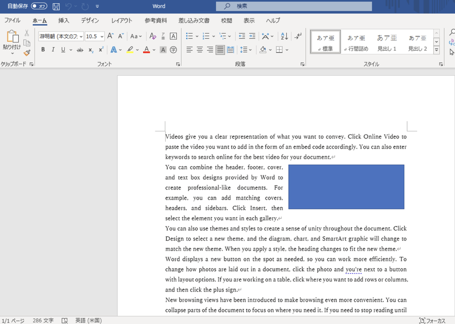Expand the multilevel list options
Viewport: 455px width, 324px height.
click(x=230, y=36)
